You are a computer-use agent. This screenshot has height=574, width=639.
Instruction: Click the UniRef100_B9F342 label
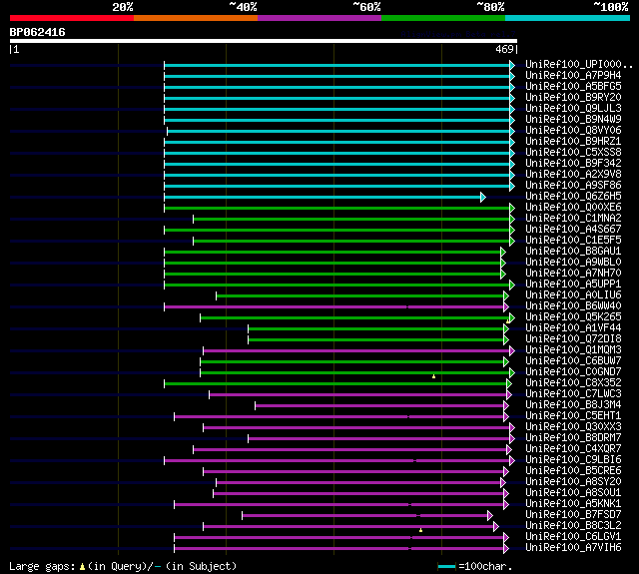tap(573, 164)
